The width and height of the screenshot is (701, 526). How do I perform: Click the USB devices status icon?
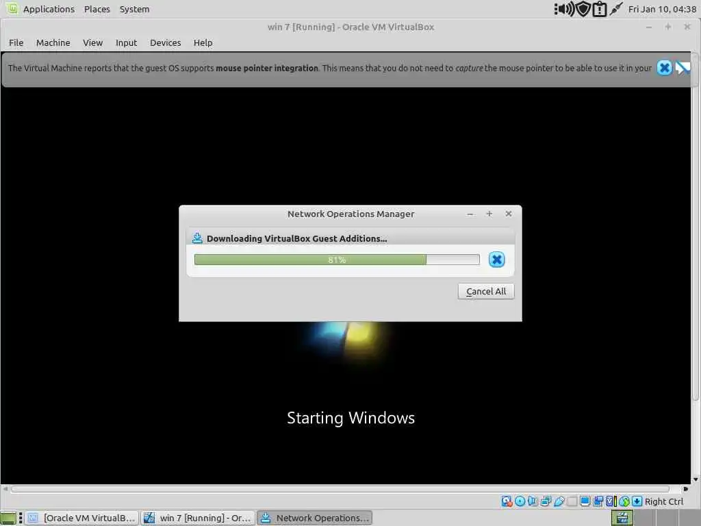point(559,501)
